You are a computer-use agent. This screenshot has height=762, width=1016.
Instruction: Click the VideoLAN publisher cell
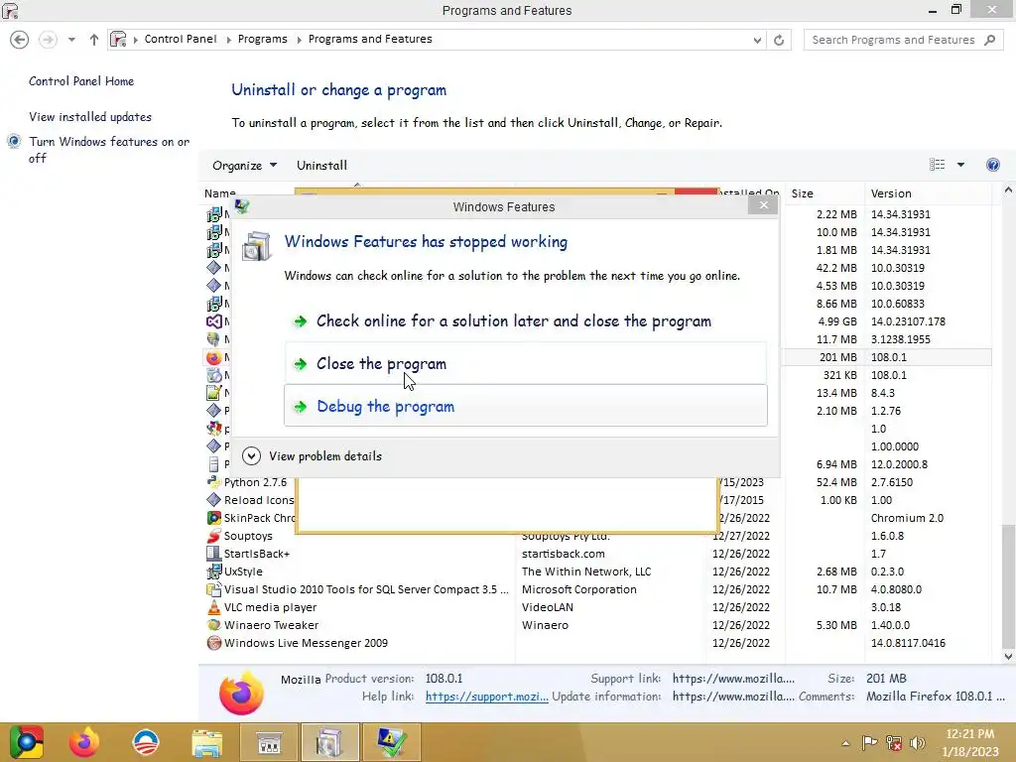click(x=548, y=607)
